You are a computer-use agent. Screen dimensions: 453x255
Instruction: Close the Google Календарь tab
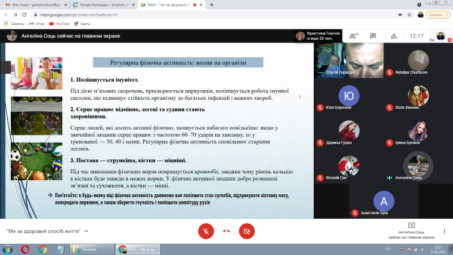(133, 5)
